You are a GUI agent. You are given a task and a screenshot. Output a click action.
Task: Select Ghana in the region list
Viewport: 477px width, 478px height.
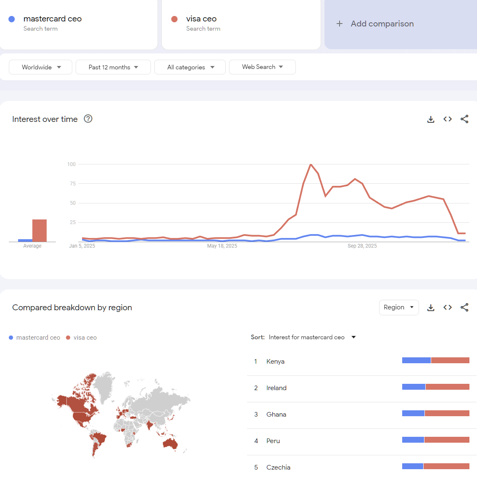click(x=362, y=415)
